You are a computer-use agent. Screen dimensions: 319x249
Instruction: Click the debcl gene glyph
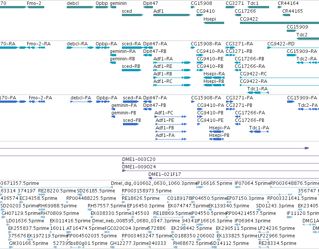[x=80, y=7]
